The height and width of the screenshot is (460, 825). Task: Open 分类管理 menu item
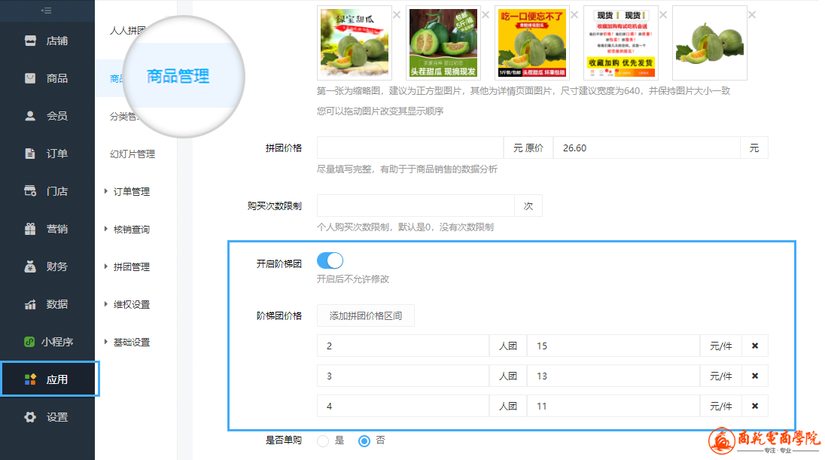[x=123, y=116]
